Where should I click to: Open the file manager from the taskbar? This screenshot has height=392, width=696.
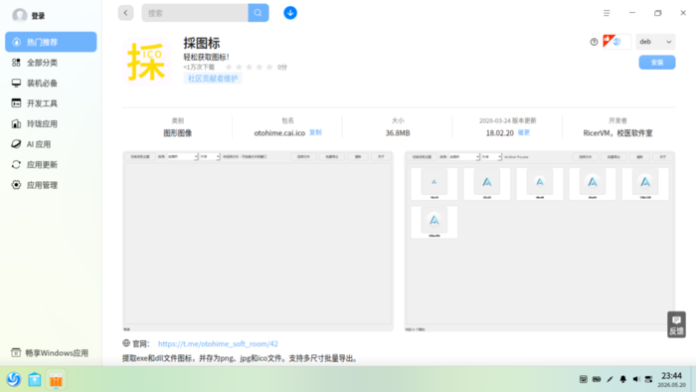tap(35, 380)
